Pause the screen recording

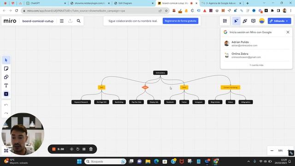(x=84, y=149)
